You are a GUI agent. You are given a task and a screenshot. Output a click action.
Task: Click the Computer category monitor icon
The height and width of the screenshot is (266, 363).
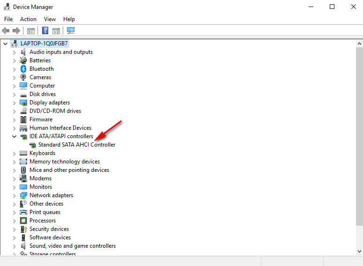(x=23, y=86)
